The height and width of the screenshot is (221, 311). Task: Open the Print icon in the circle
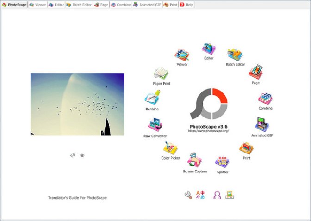(246, 148)
